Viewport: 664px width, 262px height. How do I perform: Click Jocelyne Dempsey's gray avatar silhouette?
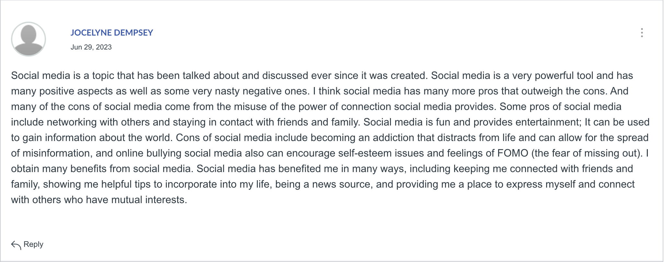(29, 39)
